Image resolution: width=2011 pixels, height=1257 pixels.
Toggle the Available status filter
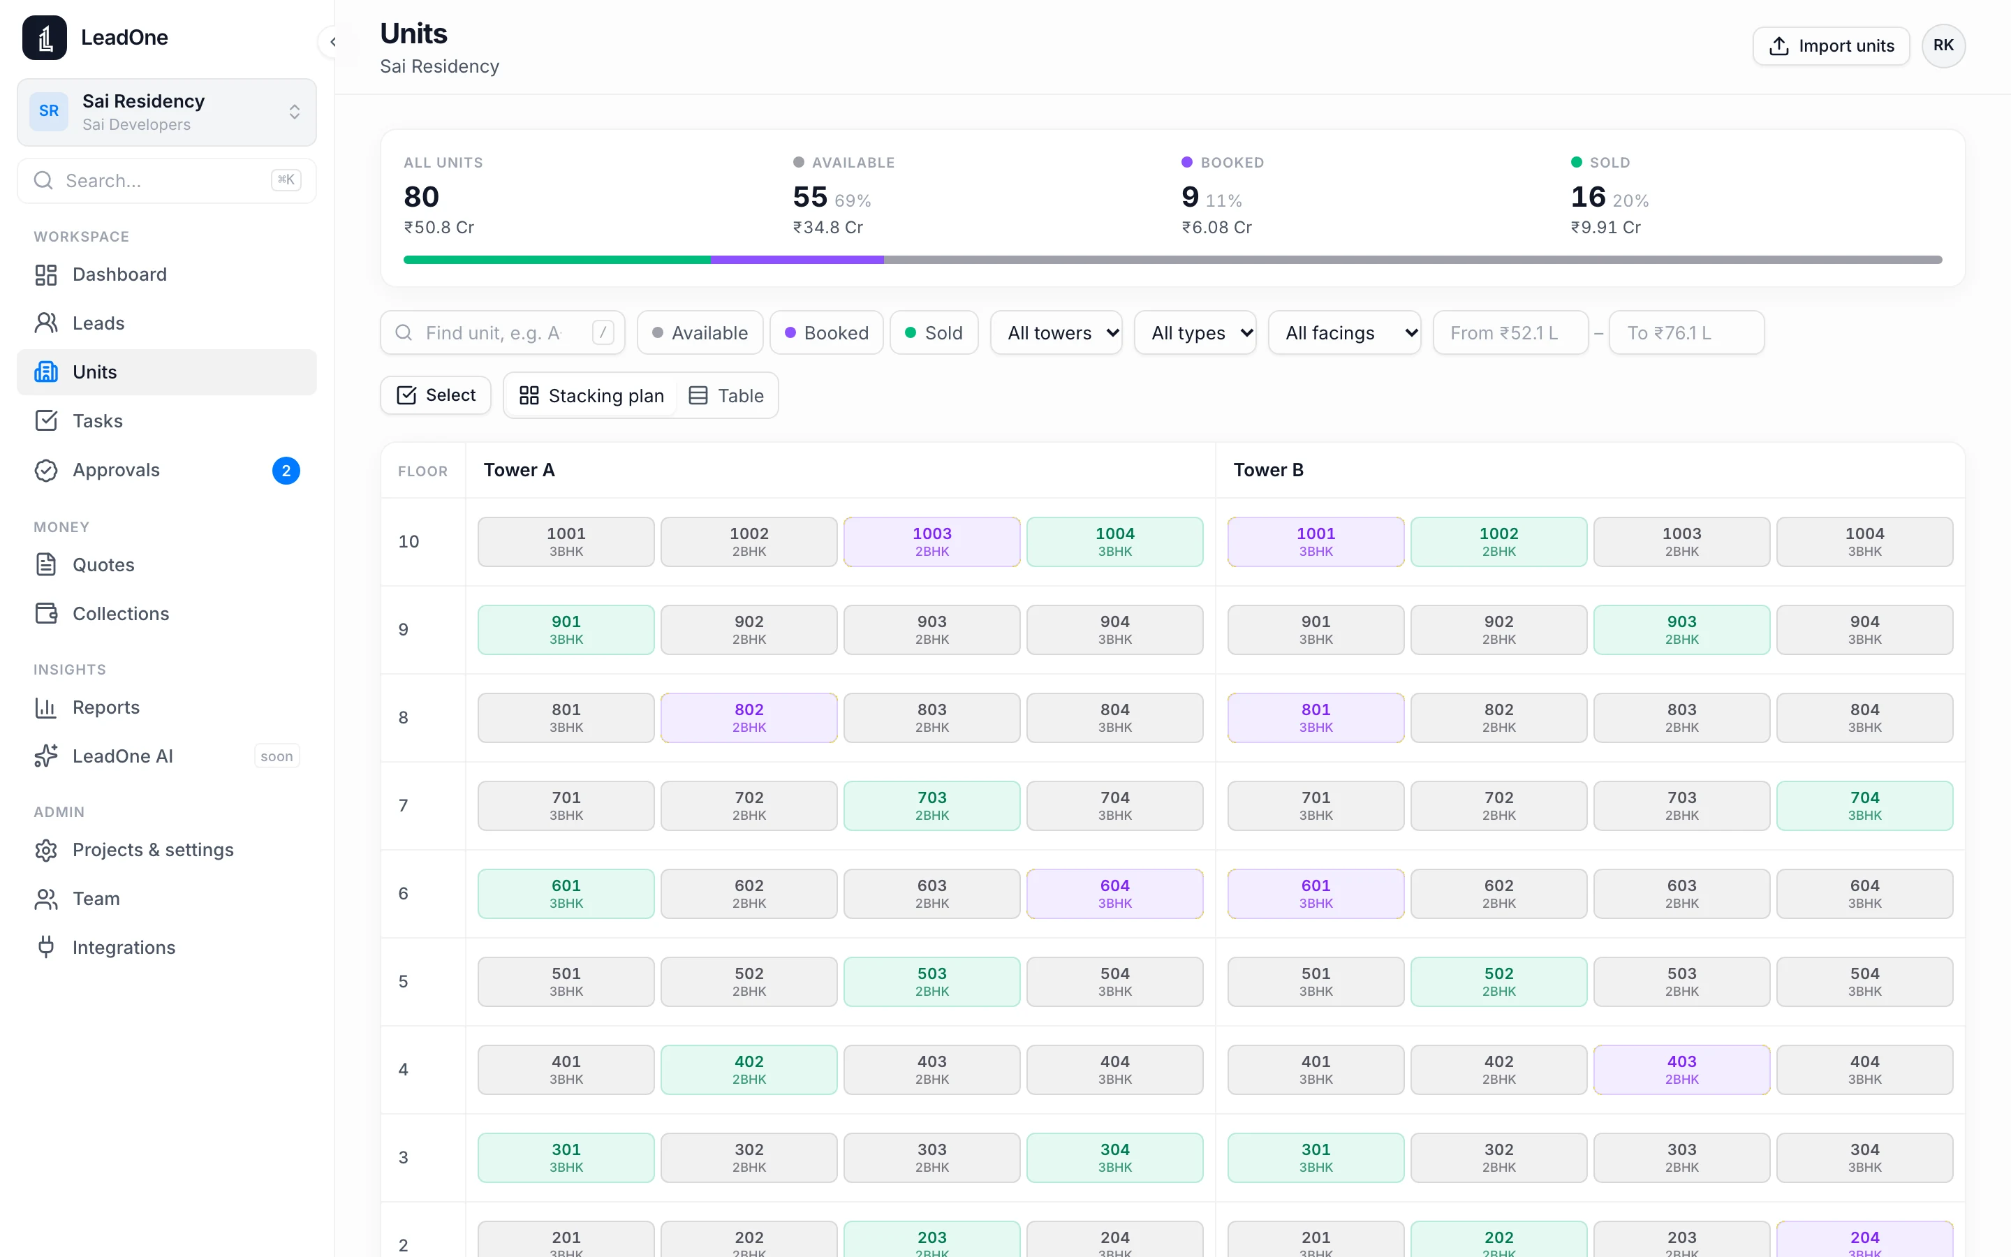pyautogui.click(x=700, y=332)
